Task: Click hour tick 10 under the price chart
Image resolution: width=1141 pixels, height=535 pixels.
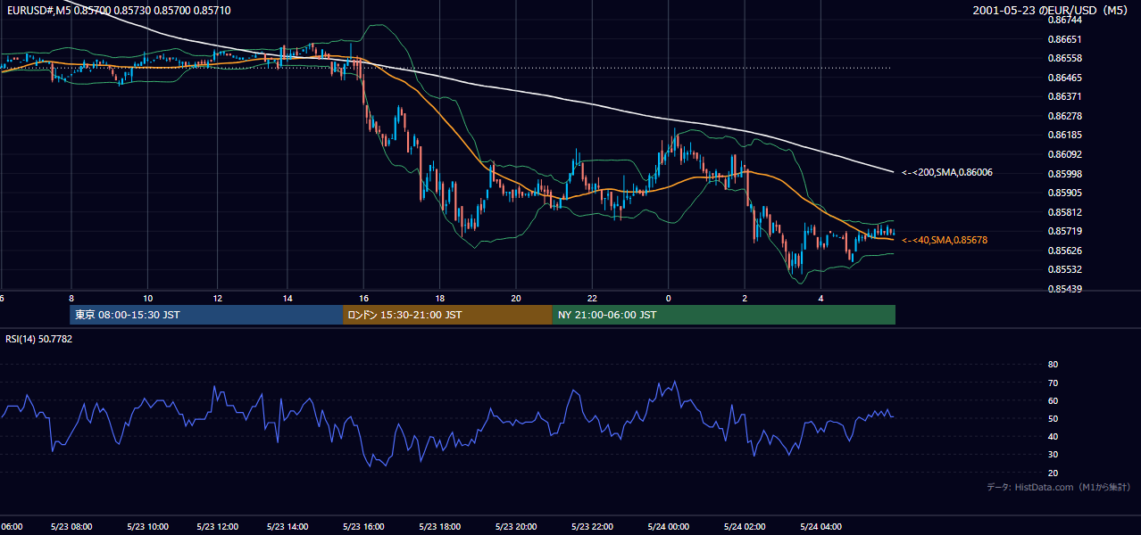Action: (x=147, y=298)
